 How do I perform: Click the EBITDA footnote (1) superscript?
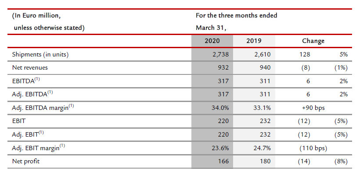[37, 79]
